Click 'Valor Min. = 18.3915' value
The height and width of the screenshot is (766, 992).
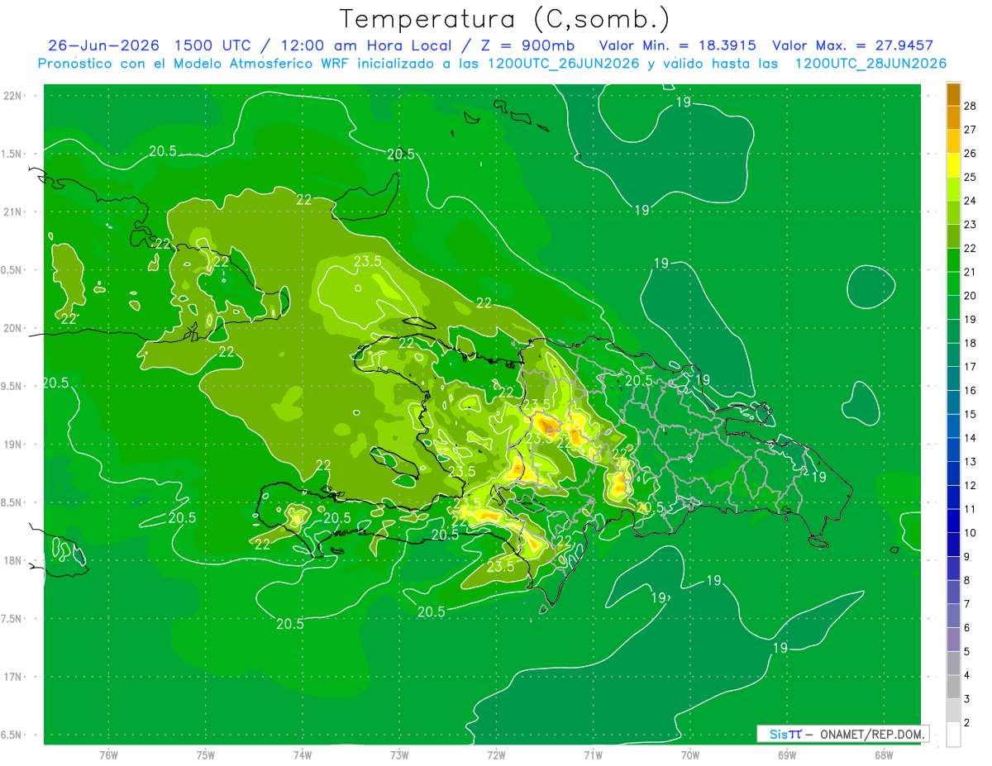click(x=678, y=45)
